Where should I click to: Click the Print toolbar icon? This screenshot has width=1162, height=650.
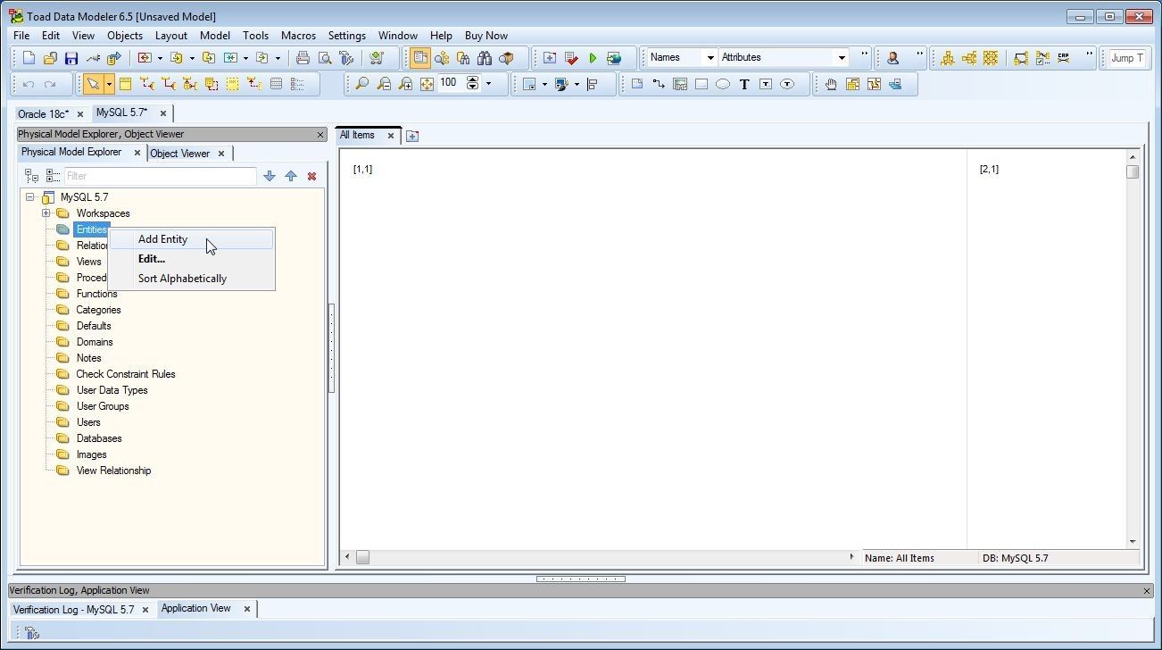click(303, 58)
